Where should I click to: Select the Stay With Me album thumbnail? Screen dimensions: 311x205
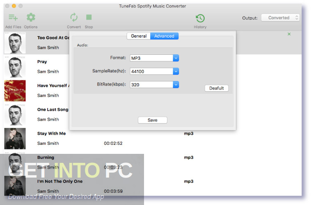coord(15,139)
